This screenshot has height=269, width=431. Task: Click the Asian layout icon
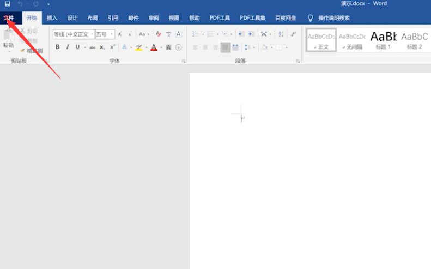(x=264, y=34)
